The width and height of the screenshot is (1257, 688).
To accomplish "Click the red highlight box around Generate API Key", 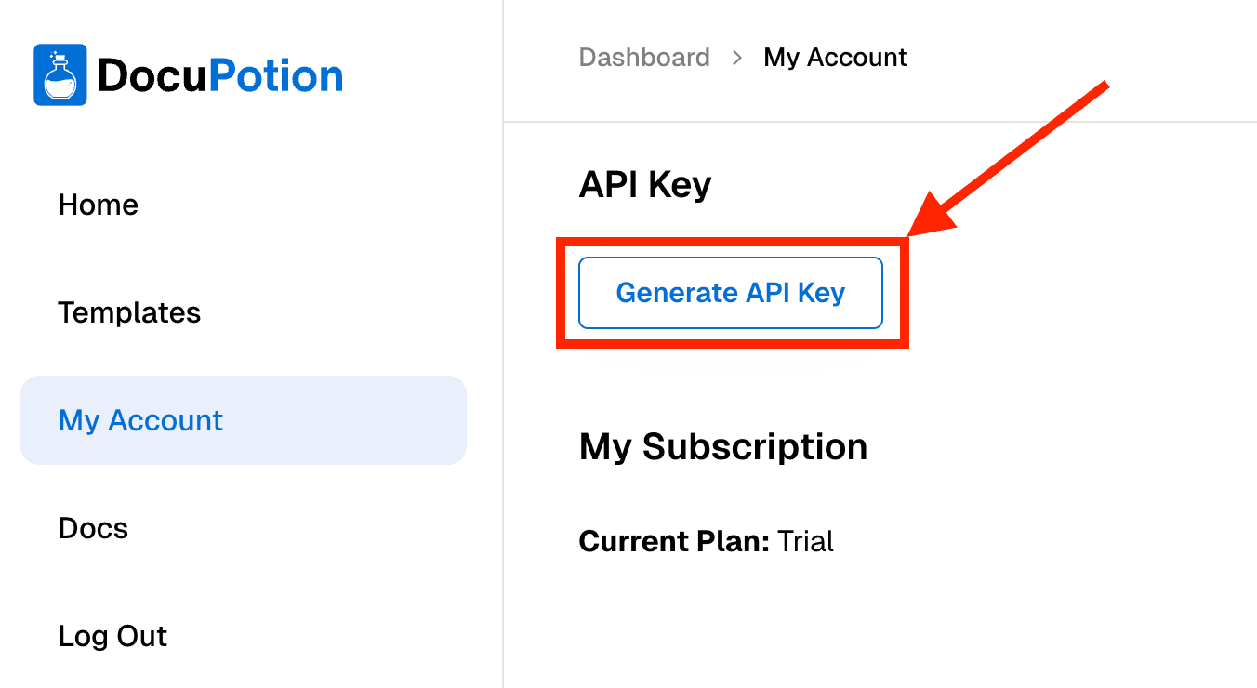I will tap(734, 242).
